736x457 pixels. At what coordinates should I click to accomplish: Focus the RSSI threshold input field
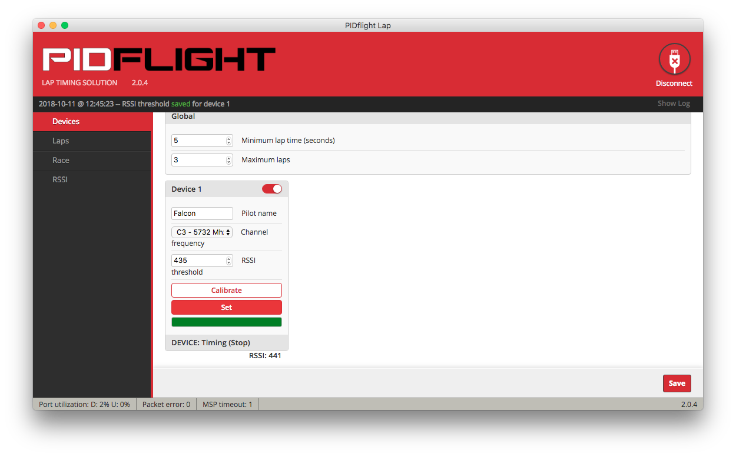(x=198, y=261)
